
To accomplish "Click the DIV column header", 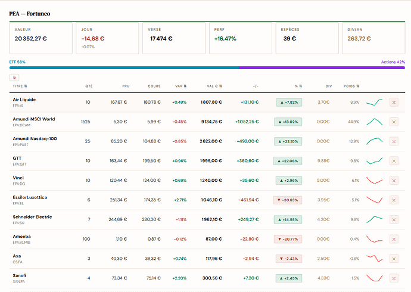I will [x=329, y=86].
